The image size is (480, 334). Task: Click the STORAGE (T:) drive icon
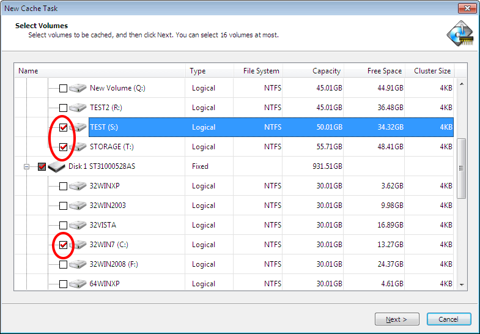point(79,147)
